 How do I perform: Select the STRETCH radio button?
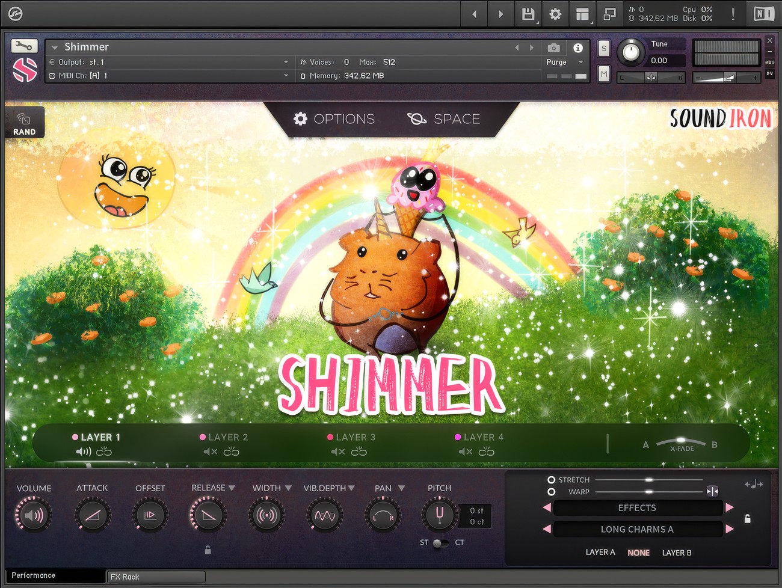pyautogui.click(x=551, y=480)
